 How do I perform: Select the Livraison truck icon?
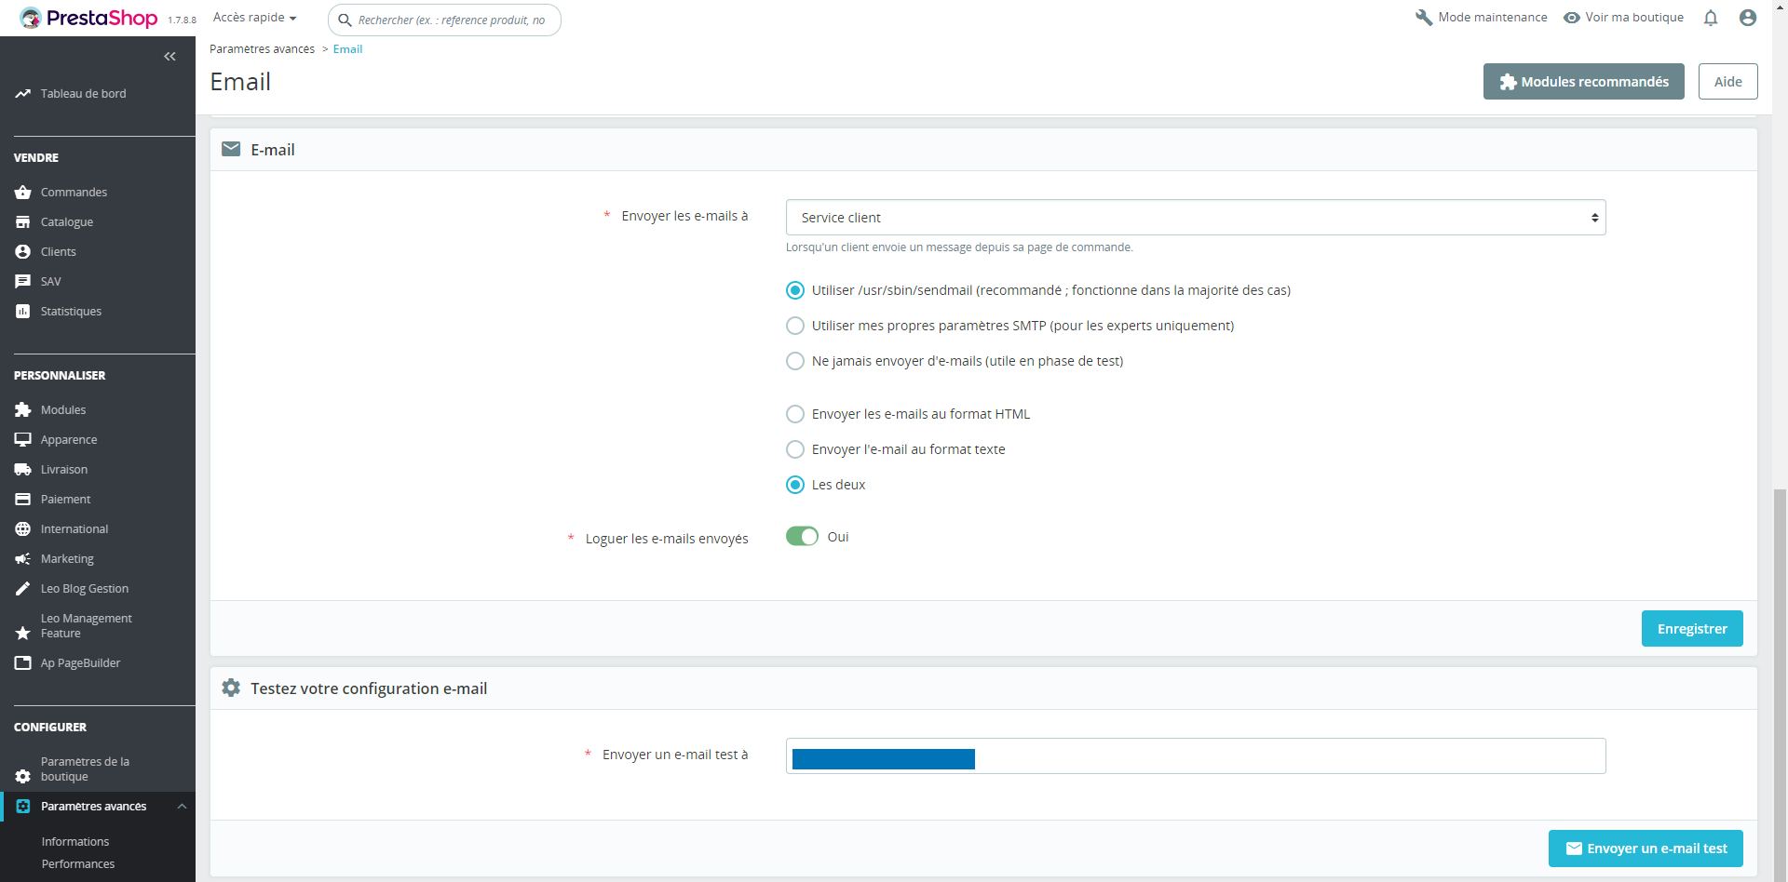tap(22, 469)
